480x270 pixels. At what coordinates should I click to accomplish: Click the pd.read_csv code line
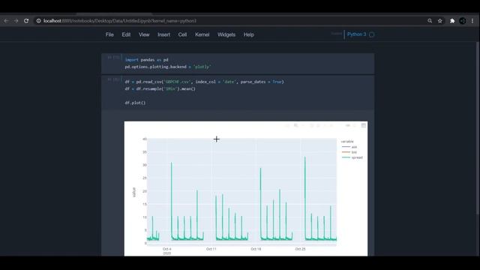[x=204, y=82]
